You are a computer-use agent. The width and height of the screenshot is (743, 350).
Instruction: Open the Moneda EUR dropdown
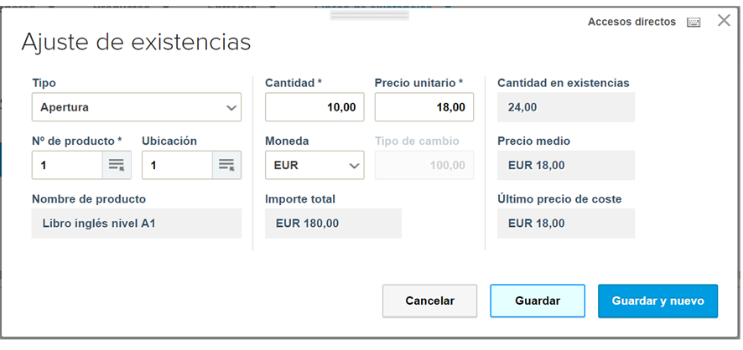pyautogui.click(x=314, y=165)
